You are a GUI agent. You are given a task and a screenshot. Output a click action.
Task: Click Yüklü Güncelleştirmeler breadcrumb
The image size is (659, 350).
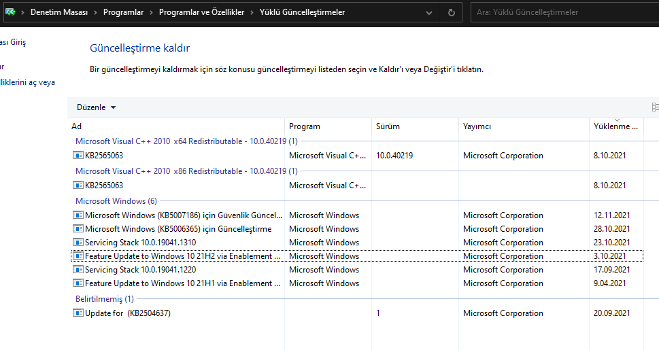tap(302, 12)
